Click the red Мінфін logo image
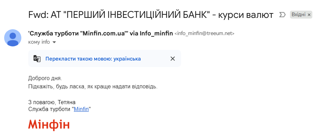This screenshot has height=132, width=333. pos(49,125)
